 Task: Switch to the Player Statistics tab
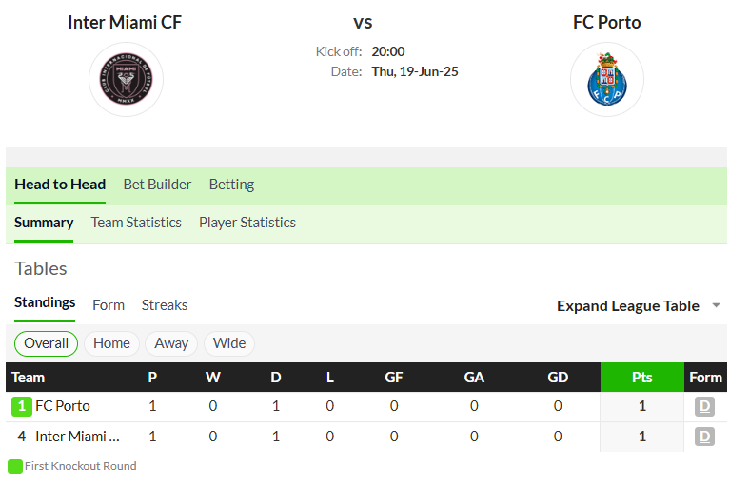point(247,223)
